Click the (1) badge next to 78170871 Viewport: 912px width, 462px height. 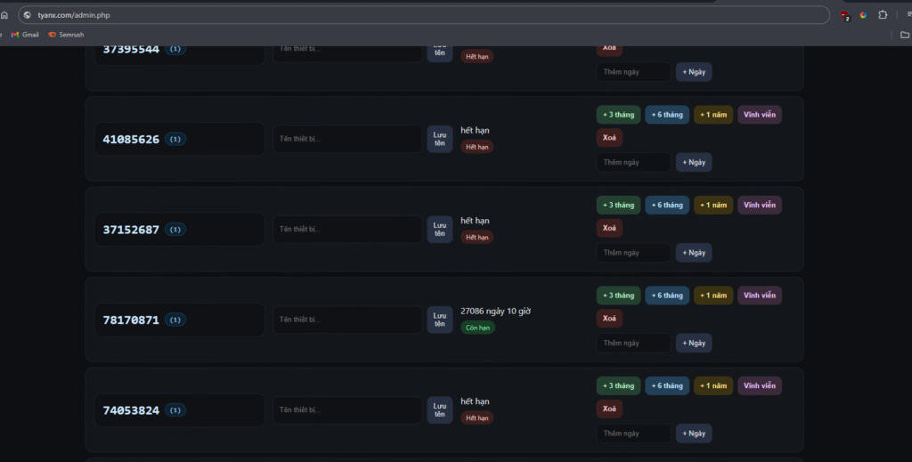[175, 320]
